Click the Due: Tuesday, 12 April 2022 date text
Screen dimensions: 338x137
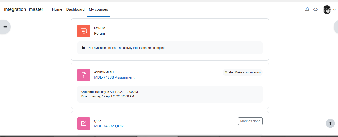(x=108, y=96)
